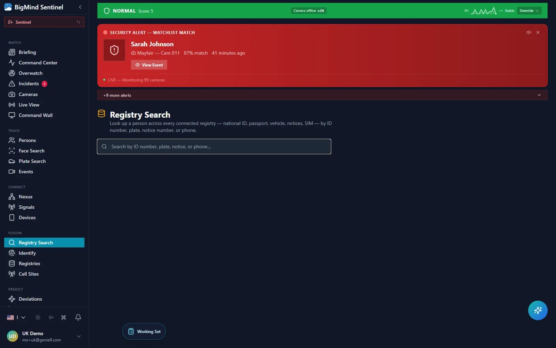Open the language flag dropdown
Image resolution: width=556 pixels, height=348 pixels.
[16, 317]
